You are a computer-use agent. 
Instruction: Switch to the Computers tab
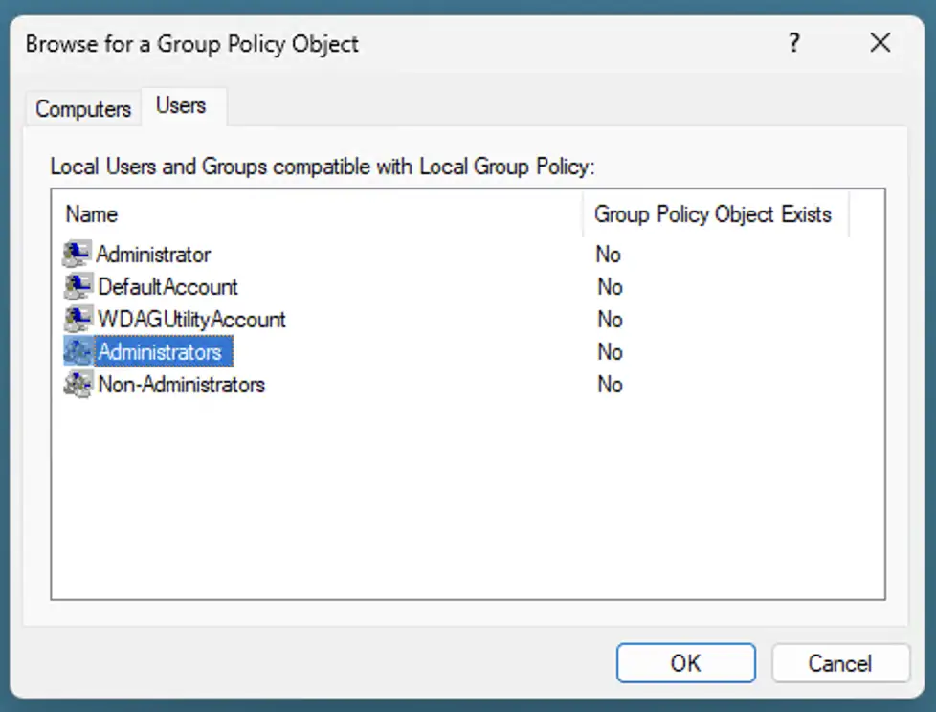coord(83,109)
